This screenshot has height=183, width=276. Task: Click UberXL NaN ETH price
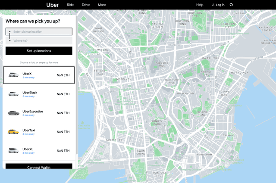pos(63,151)
